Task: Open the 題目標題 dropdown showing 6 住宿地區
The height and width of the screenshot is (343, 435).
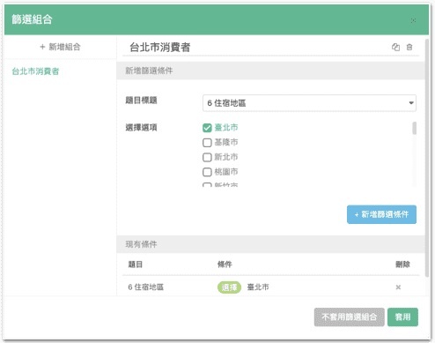Action: point(309,103)
